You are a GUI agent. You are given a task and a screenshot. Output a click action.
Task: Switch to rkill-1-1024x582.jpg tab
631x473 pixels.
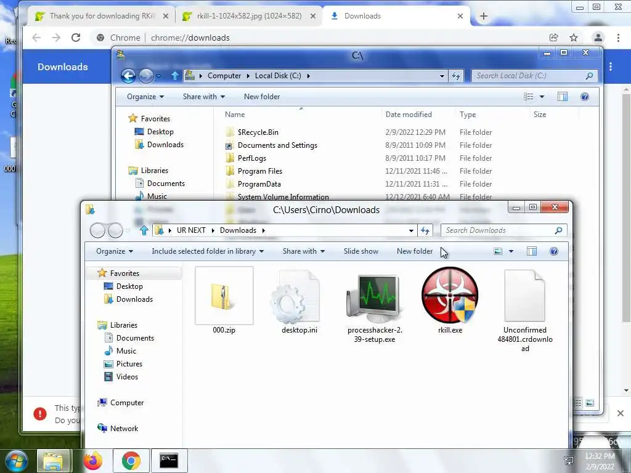tap(249, 16)
